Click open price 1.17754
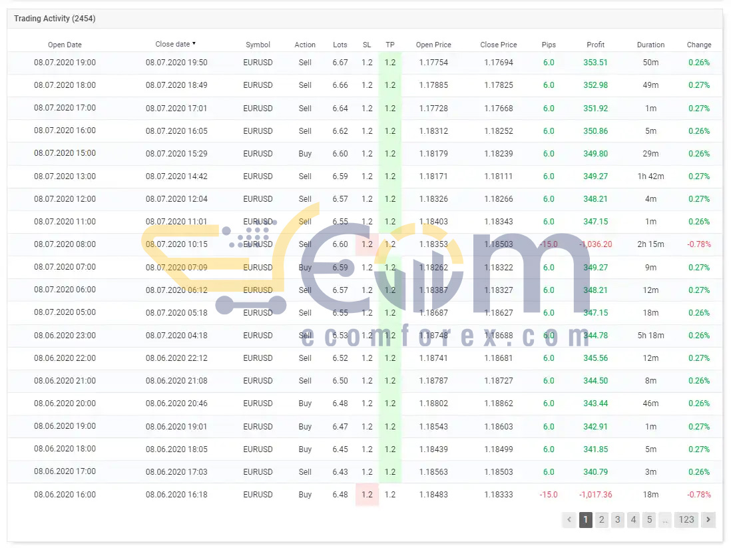The image size is (731, 548). 433,63
